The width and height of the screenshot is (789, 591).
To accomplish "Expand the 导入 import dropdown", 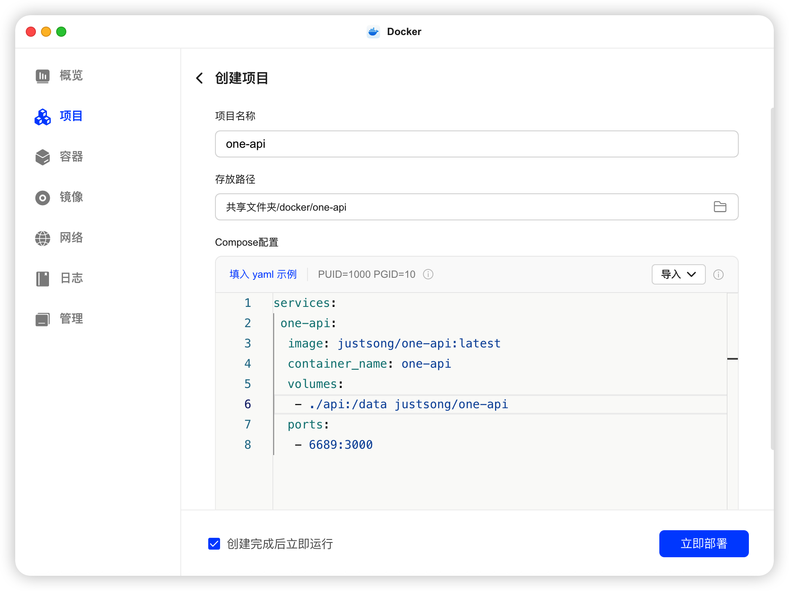I will point(678,274).
